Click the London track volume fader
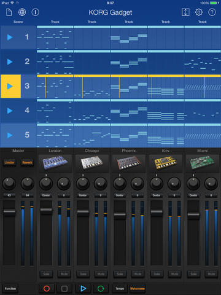 click(x=46, y=210)
